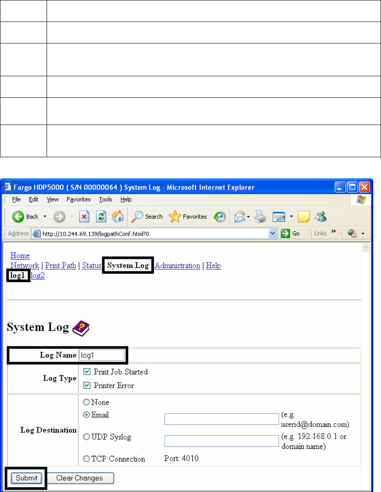Go to the browser Home page icon
Screen dimensions: 381x492
tap(117, 217)
